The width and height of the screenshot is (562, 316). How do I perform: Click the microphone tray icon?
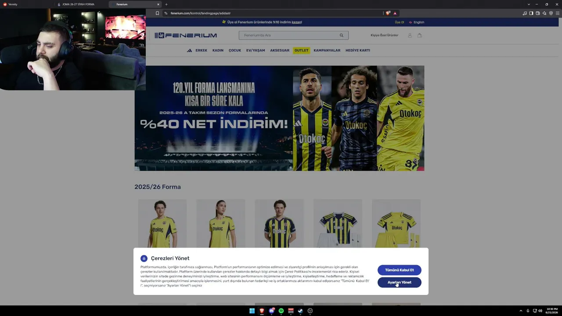coord(528,311)
